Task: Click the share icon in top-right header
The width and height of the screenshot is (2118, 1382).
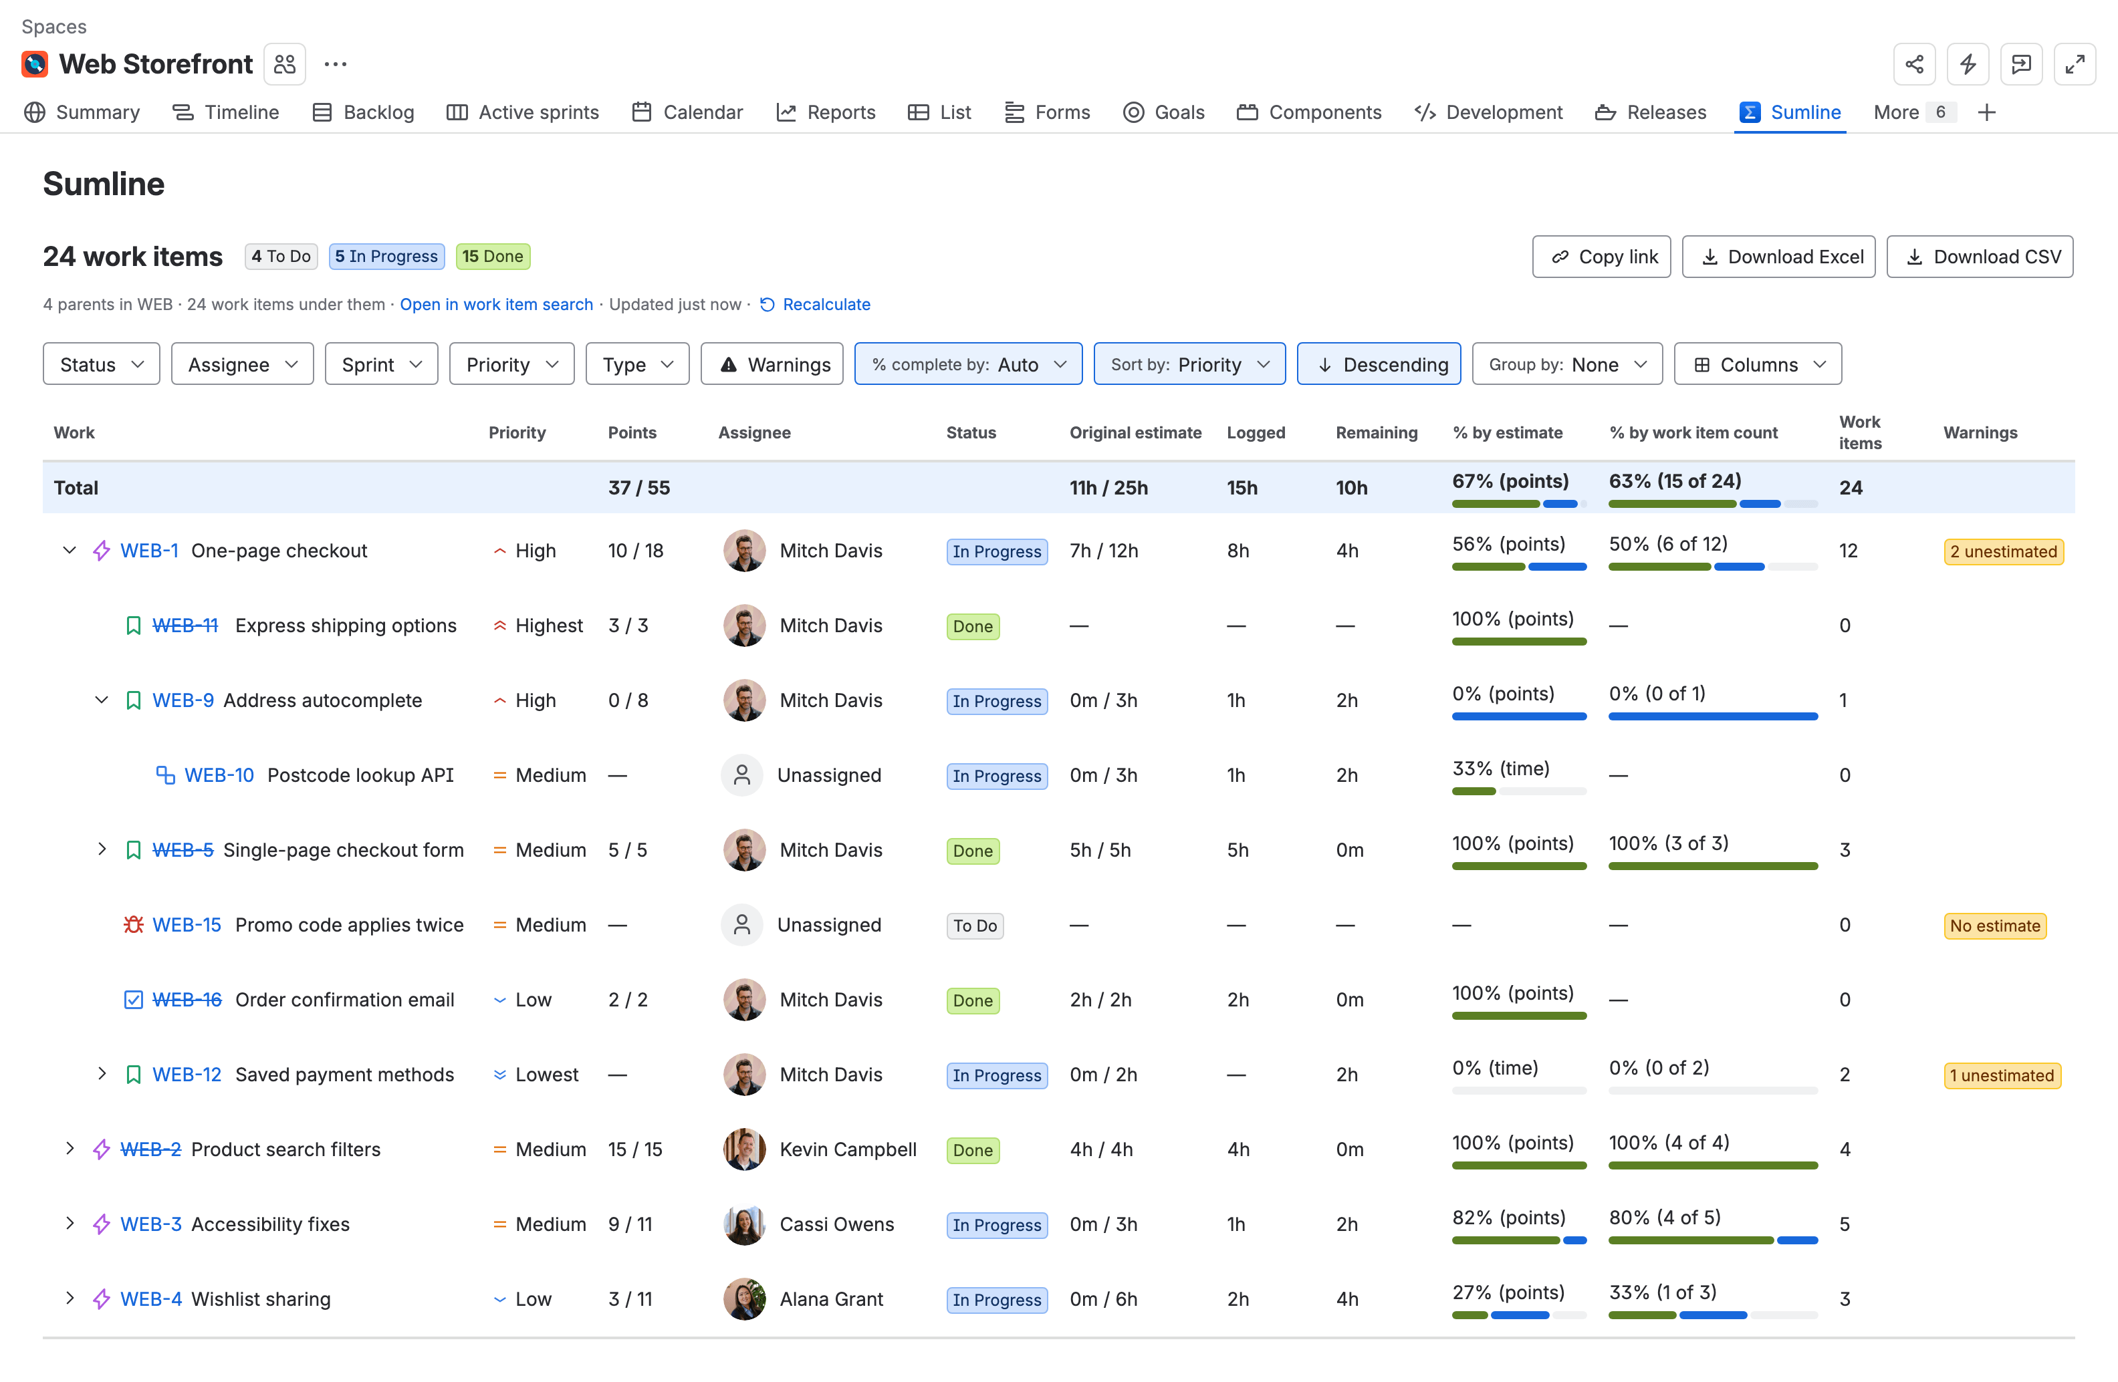Action: coord(1914,64)
